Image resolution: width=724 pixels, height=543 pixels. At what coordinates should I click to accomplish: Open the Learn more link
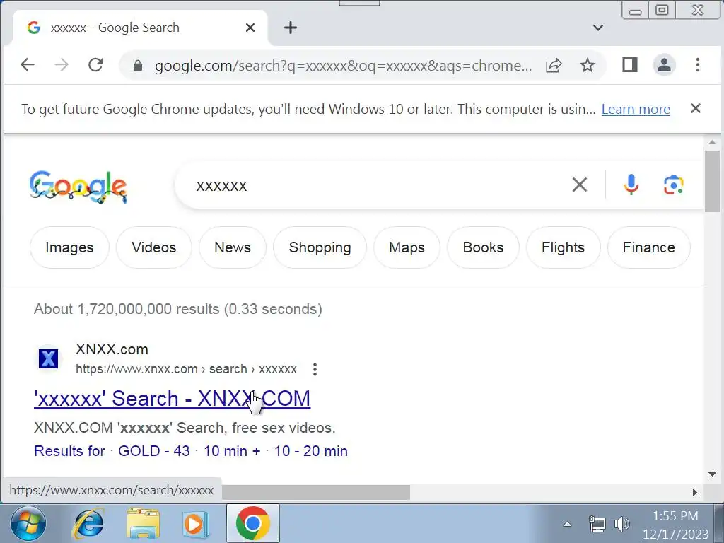[x=636, y=110]
